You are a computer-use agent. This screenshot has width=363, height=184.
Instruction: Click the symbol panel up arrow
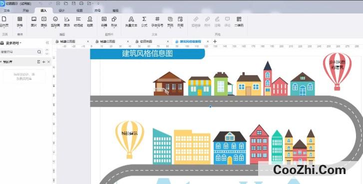pyautogui.click(x=47, y=50)
